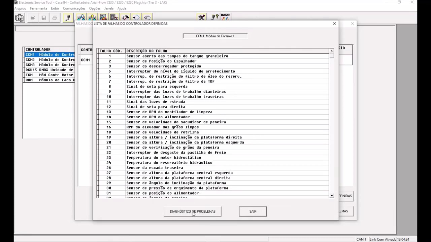
Task: Select fault 2 Sensor de Posição do Espalhador
Action: click(213, 61)
